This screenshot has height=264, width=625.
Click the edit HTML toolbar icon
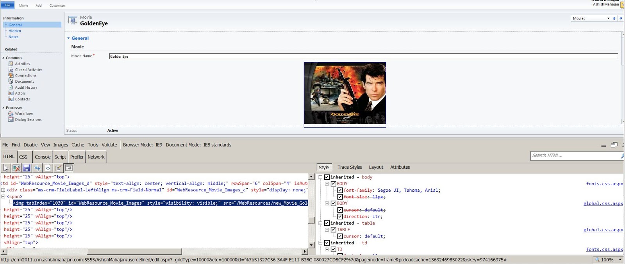(x=59, y=168)
